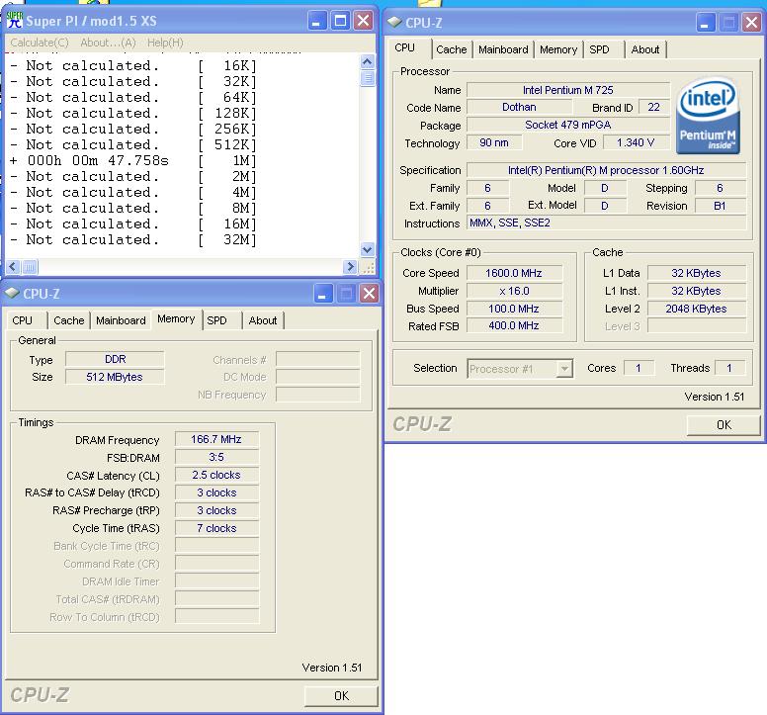Screen dimensions: 767x715
Task: Click the Core Speed value 1600.0 MHz
Action: click(514, 273)
